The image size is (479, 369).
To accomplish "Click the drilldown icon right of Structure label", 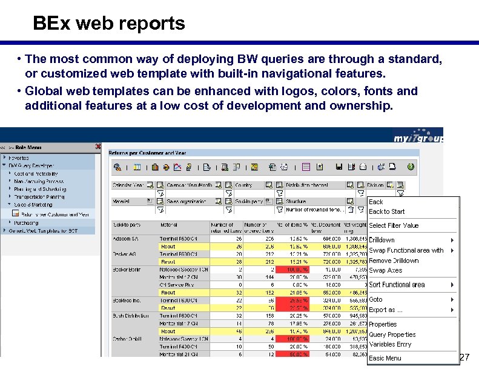I will (x=350, y=201).
